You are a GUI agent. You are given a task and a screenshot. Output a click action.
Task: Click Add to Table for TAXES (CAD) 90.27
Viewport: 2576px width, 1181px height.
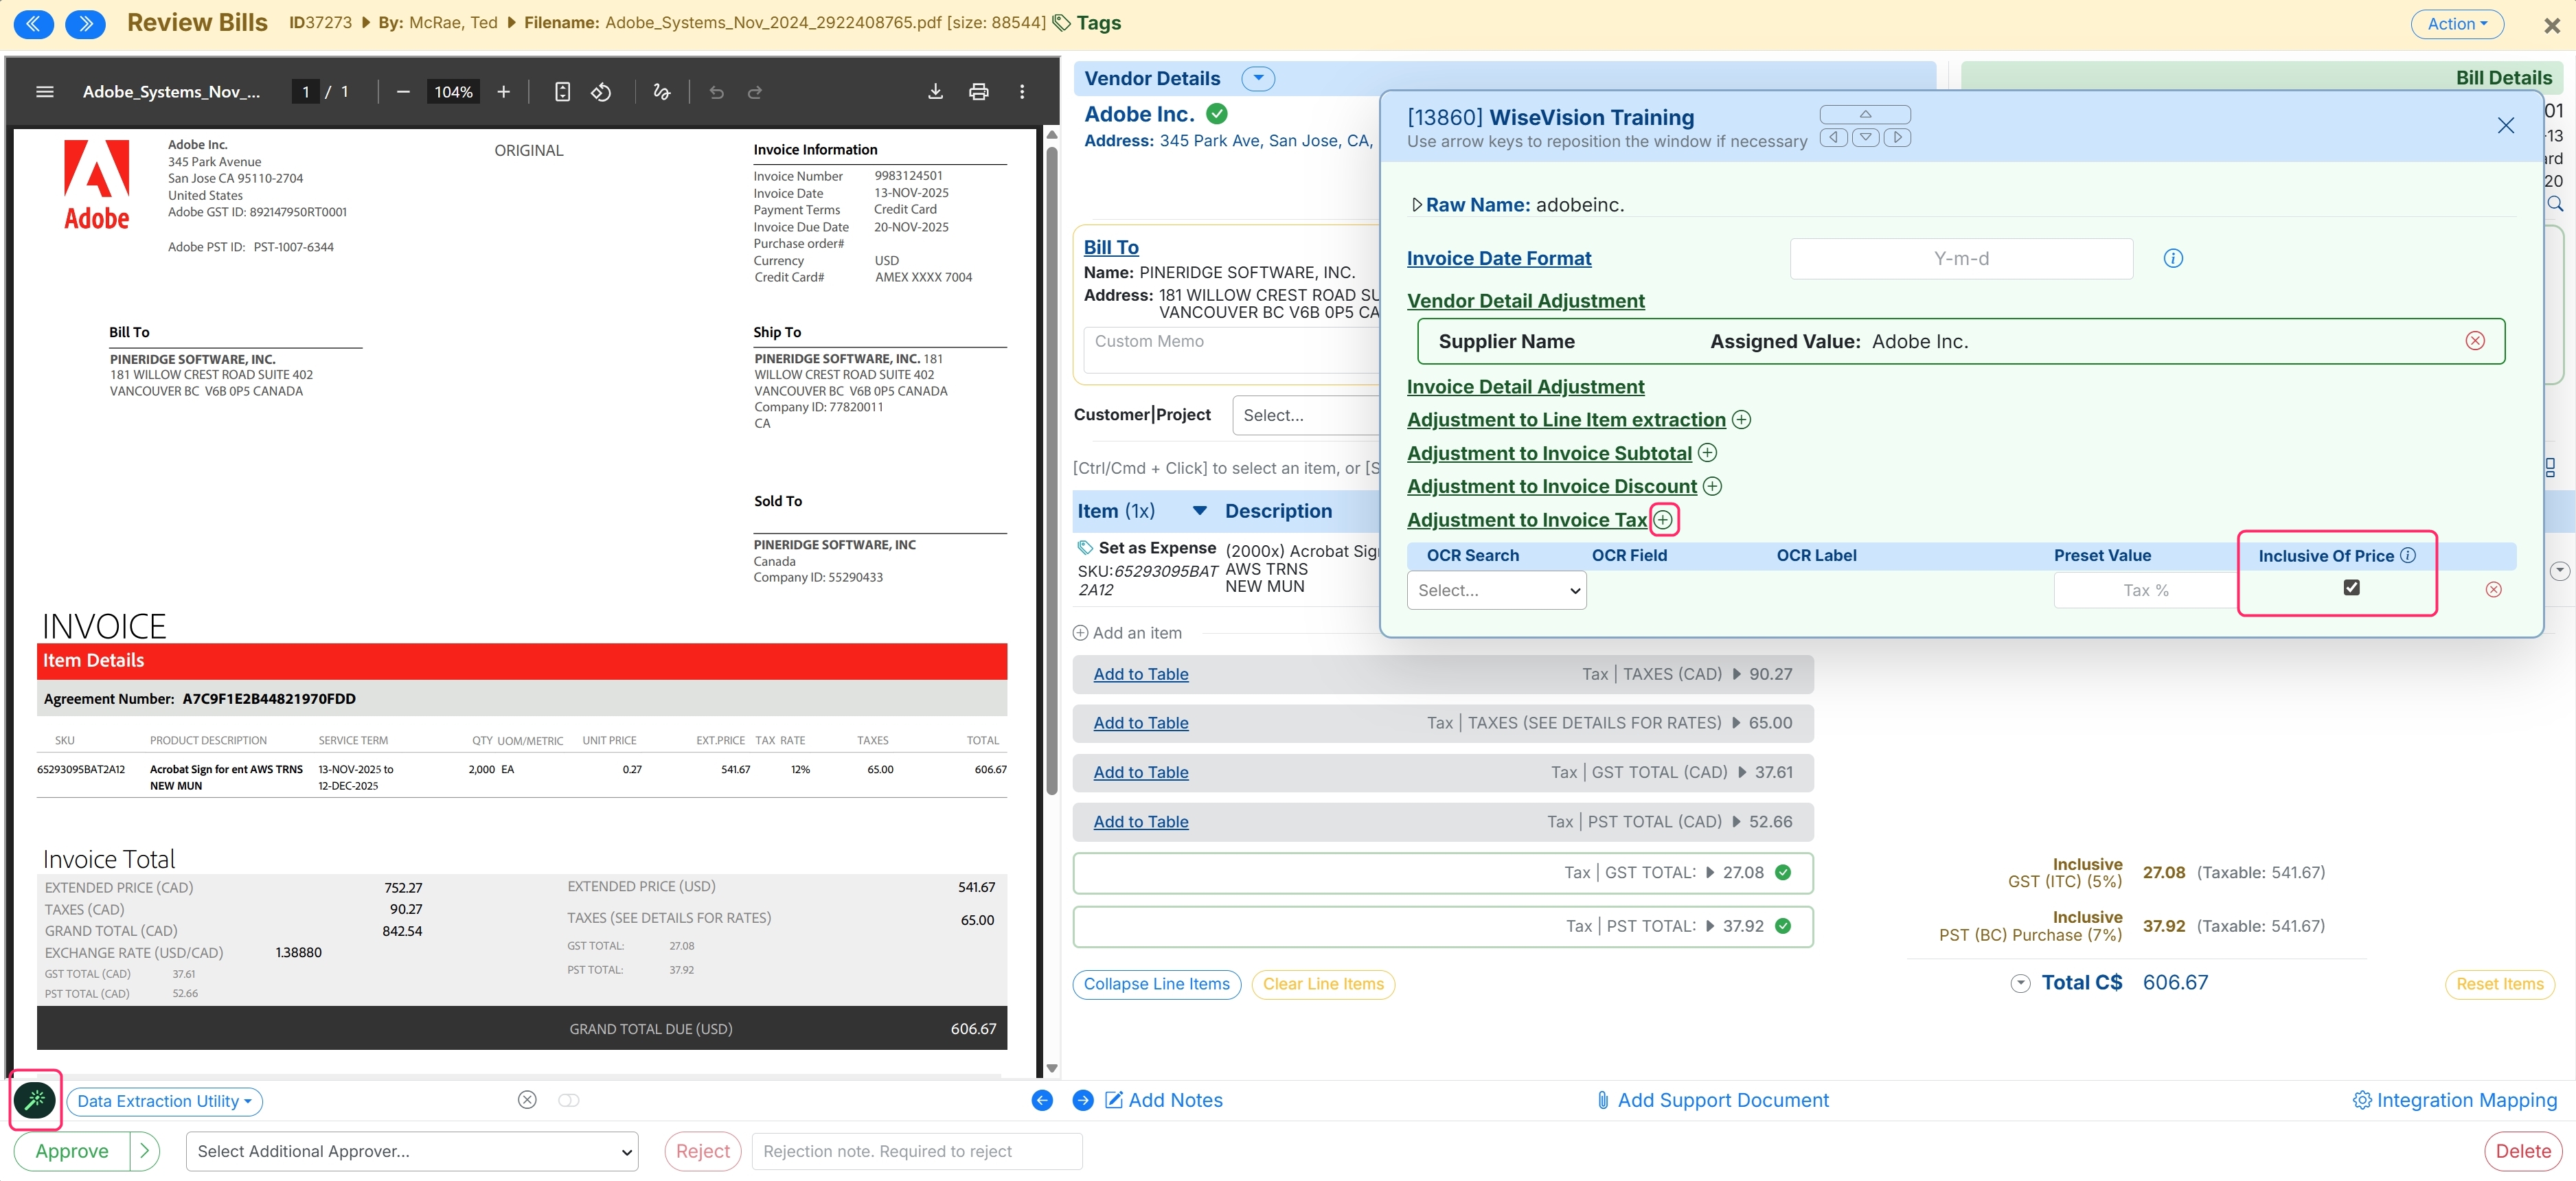[1140, 674]
